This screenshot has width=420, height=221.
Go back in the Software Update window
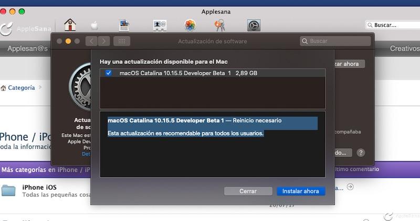pyautogui.click(x=91, y=41)
